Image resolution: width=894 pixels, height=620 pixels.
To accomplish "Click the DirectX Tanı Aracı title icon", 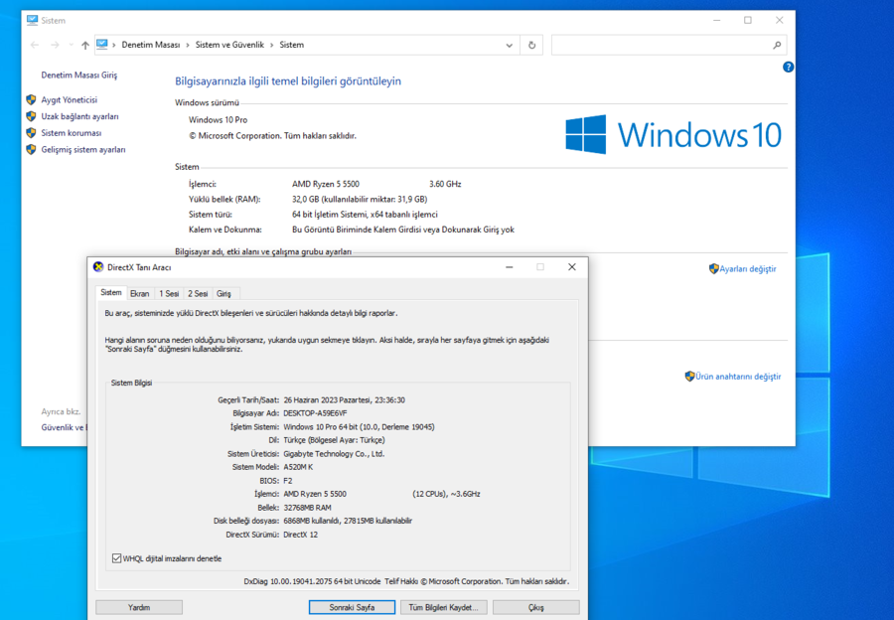I will click(98, 267).
